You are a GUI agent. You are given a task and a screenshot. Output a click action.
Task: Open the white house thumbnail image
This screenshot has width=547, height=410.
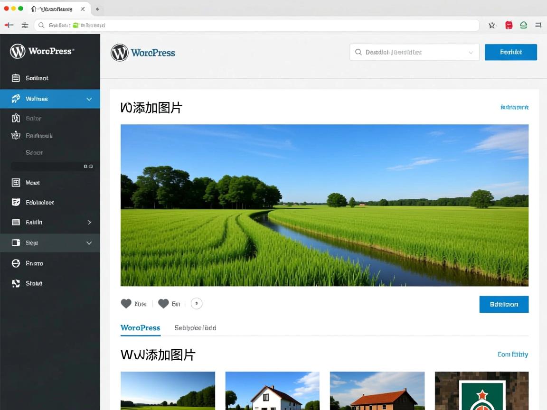point(272,391)
